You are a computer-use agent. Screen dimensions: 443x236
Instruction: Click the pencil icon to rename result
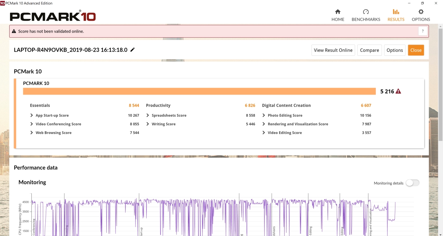click(x=133, y=50)
